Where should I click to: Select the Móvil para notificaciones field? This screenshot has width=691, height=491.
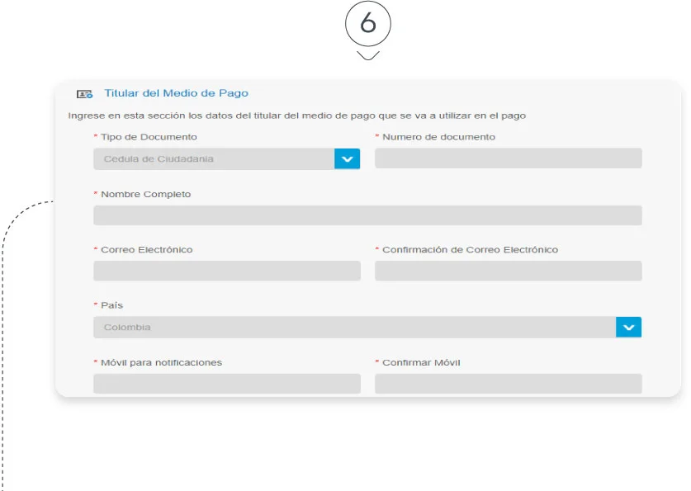point(226,383)
